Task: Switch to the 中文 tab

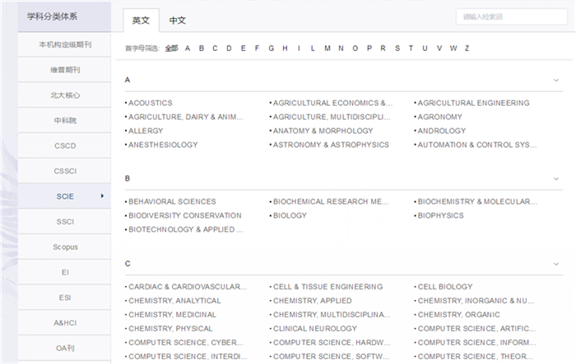Action: (x=178, y=20)
